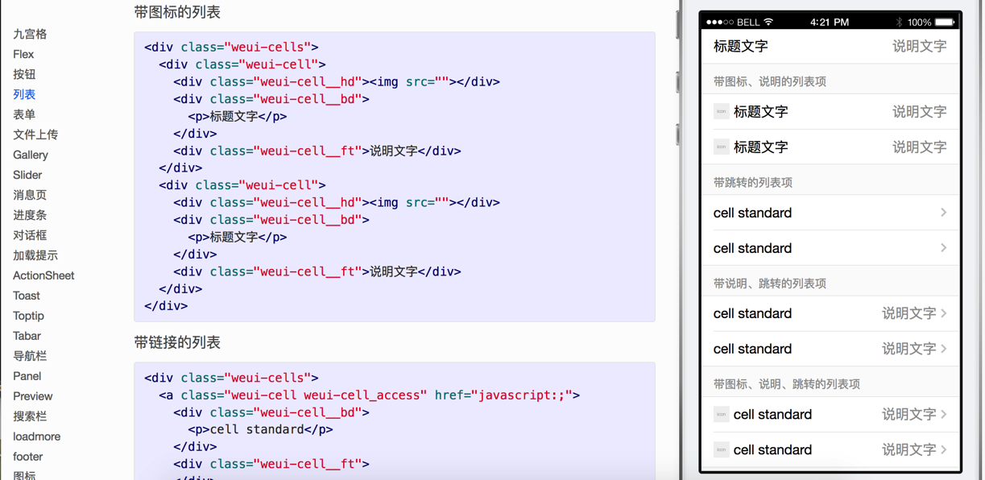Click the icon beside first 带图标、说明、跳转 cell
The height and width of the screenshot is (480, 985).
pyautogui.click(x=721, y=414)
